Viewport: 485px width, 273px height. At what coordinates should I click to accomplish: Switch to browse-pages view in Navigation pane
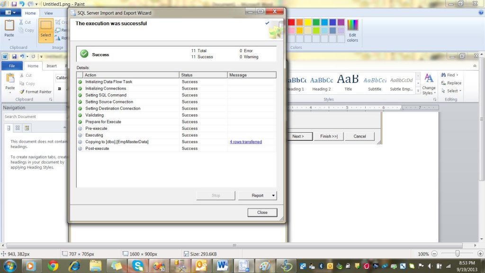coord(18,128)
